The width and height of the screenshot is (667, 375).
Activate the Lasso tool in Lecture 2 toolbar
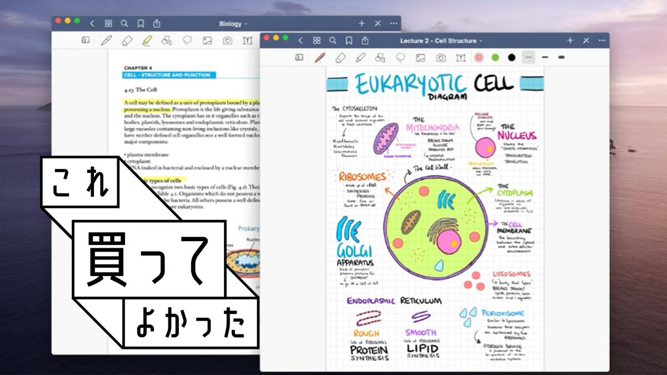400,57
